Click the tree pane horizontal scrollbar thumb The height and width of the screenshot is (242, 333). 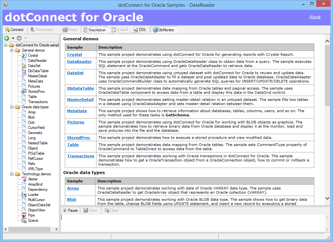[x=29, y=229]
